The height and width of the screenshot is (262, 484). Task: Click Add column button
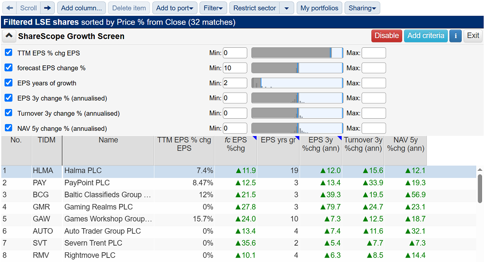click(x=81, y=8)
